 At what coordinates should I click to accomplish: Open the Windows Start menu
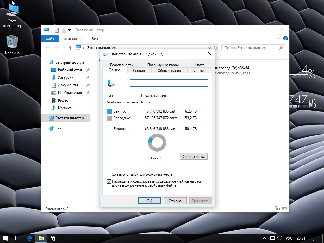5,238
